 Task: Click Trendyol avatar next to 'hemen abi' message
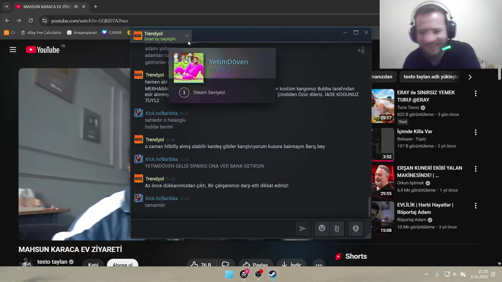point(138,75)
